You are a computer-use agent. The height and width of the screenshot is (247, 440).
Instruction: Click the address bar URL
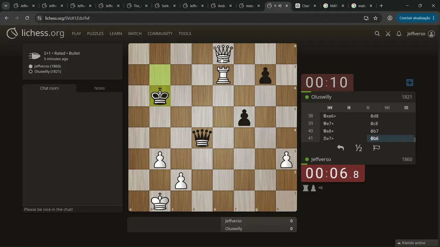pos(67,18)
